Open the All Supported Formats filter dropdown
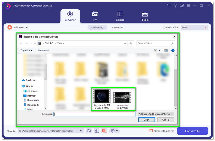Screen dimensions: 215x141 click(156, 114)
